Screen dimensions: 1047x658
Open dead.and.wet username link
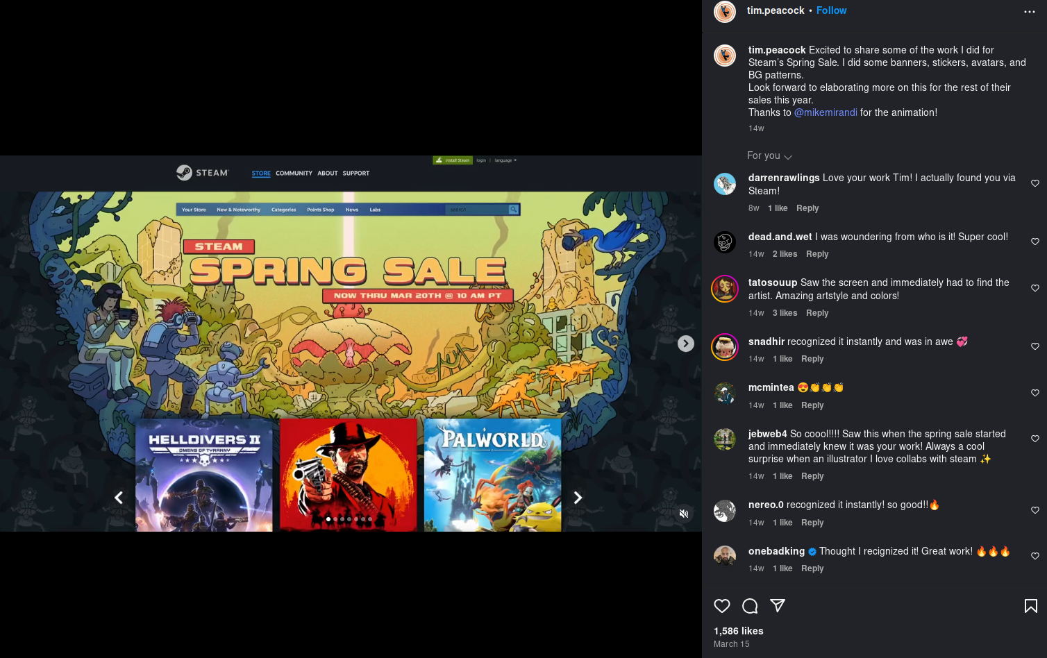[x=780, y=237]
